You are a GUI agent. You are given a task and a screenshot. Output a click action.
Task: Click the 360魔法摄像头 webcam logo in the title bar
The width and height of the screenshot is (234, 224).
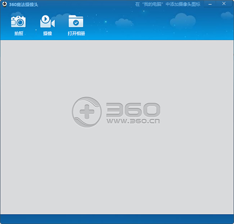coord(4,4)
